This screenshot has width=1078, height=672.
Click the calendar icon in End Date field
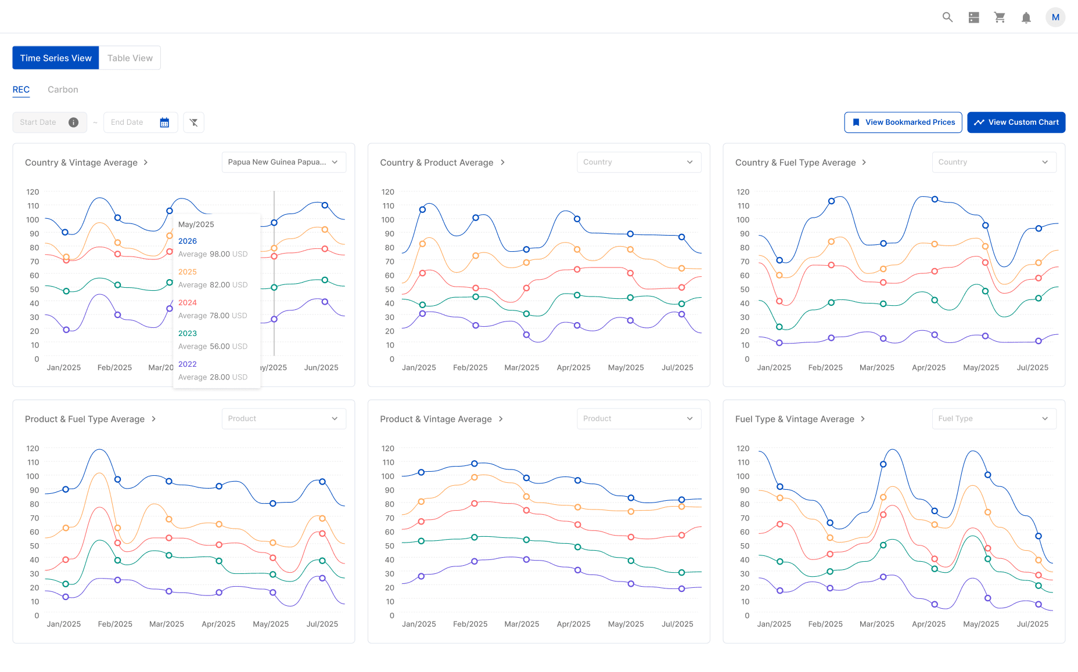pos(166,122)
